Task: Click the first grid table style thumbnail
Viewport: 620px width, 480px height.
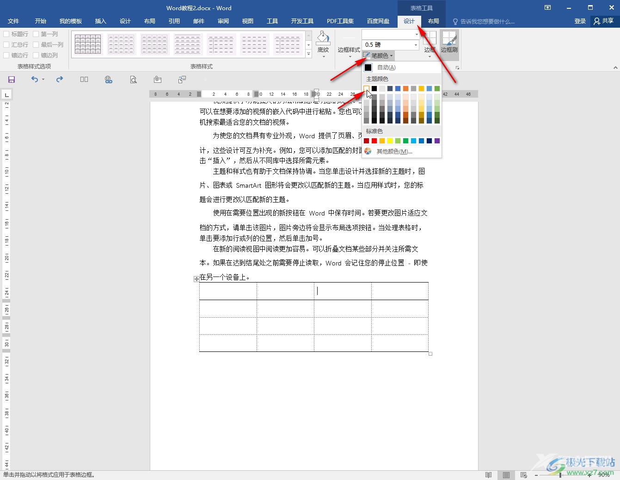Action: point(88,44)
